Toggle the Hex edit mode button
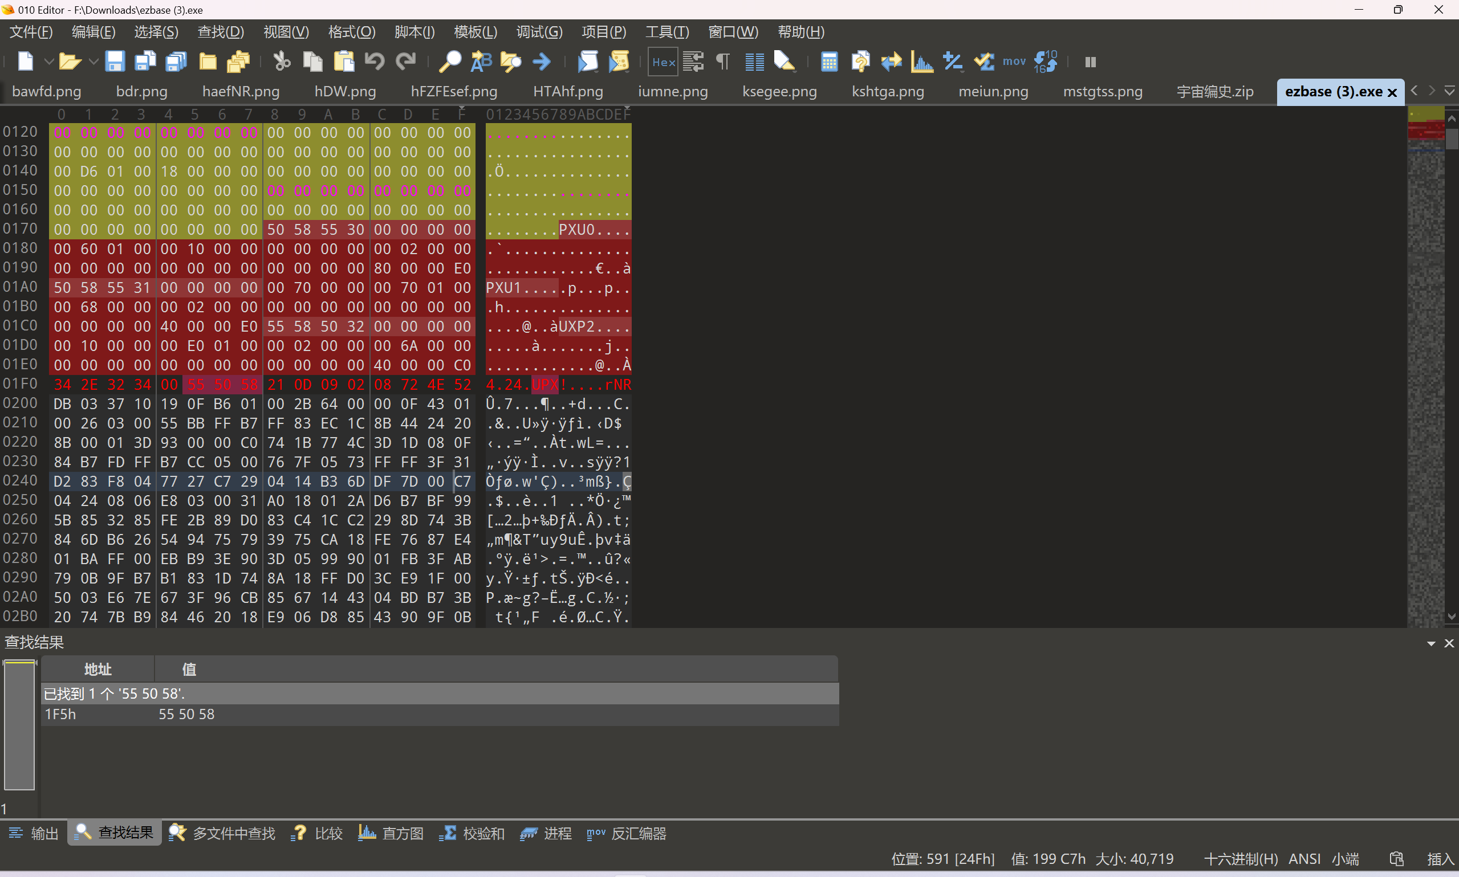The height and width of the screenshot is (877, 1459). 663,62
